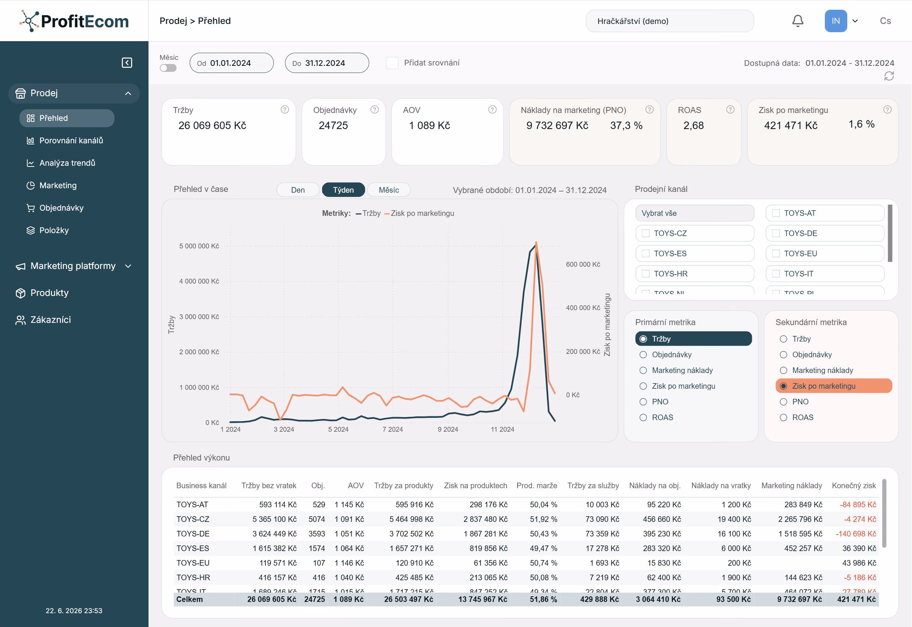
Task: Open Přehled in the sidebar
Action: pyautogui.click(x=67, y=118)
